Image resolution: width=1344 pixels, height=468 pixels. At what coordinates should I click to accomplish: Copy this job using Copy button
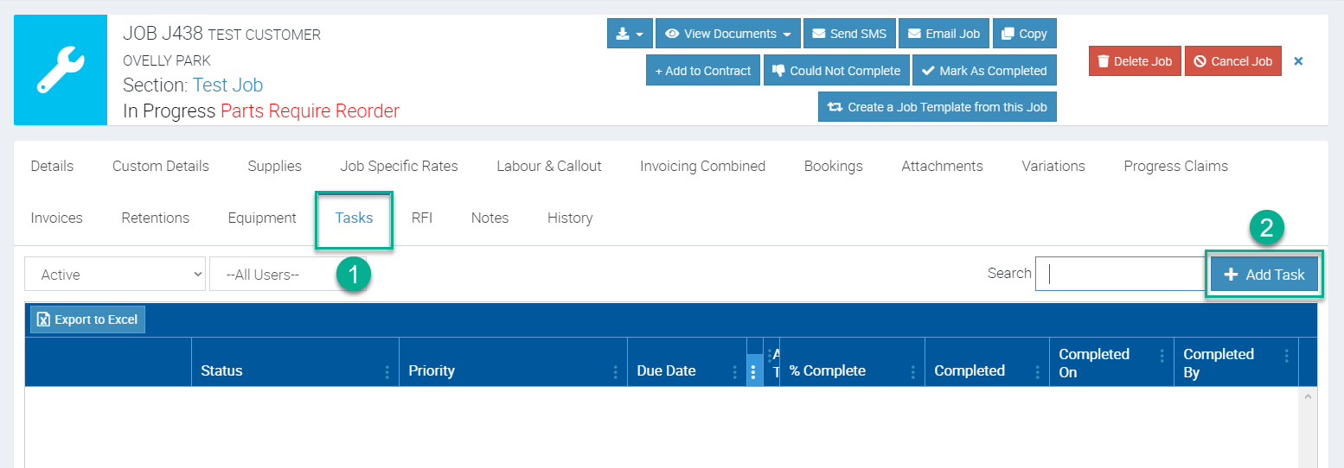click(x=1024, y=34)
